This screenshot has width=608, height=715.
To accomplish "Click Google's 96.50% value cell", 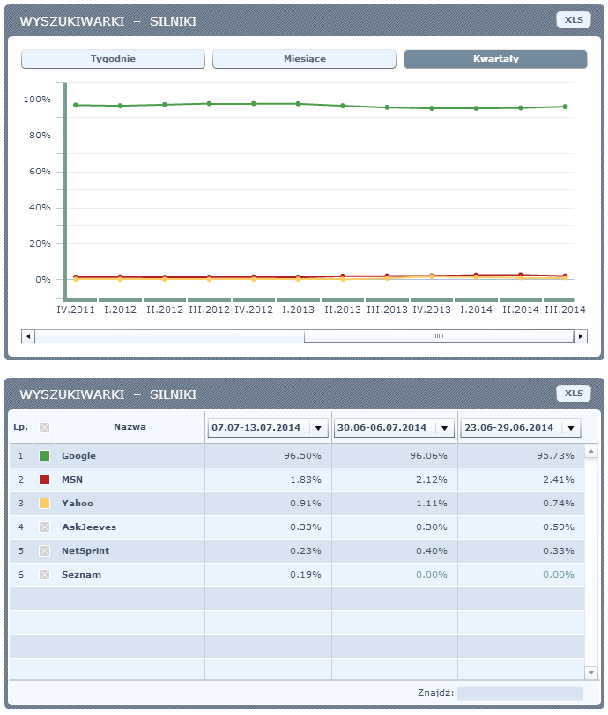I will click(268, 455).
